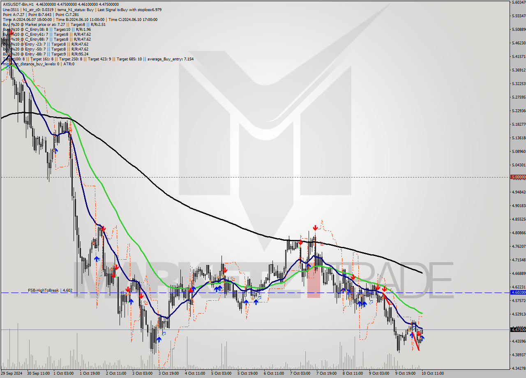
Task: Click the 'FSB-HighToBreak | 4.602' level label
Action: click(x=50, y=290)
